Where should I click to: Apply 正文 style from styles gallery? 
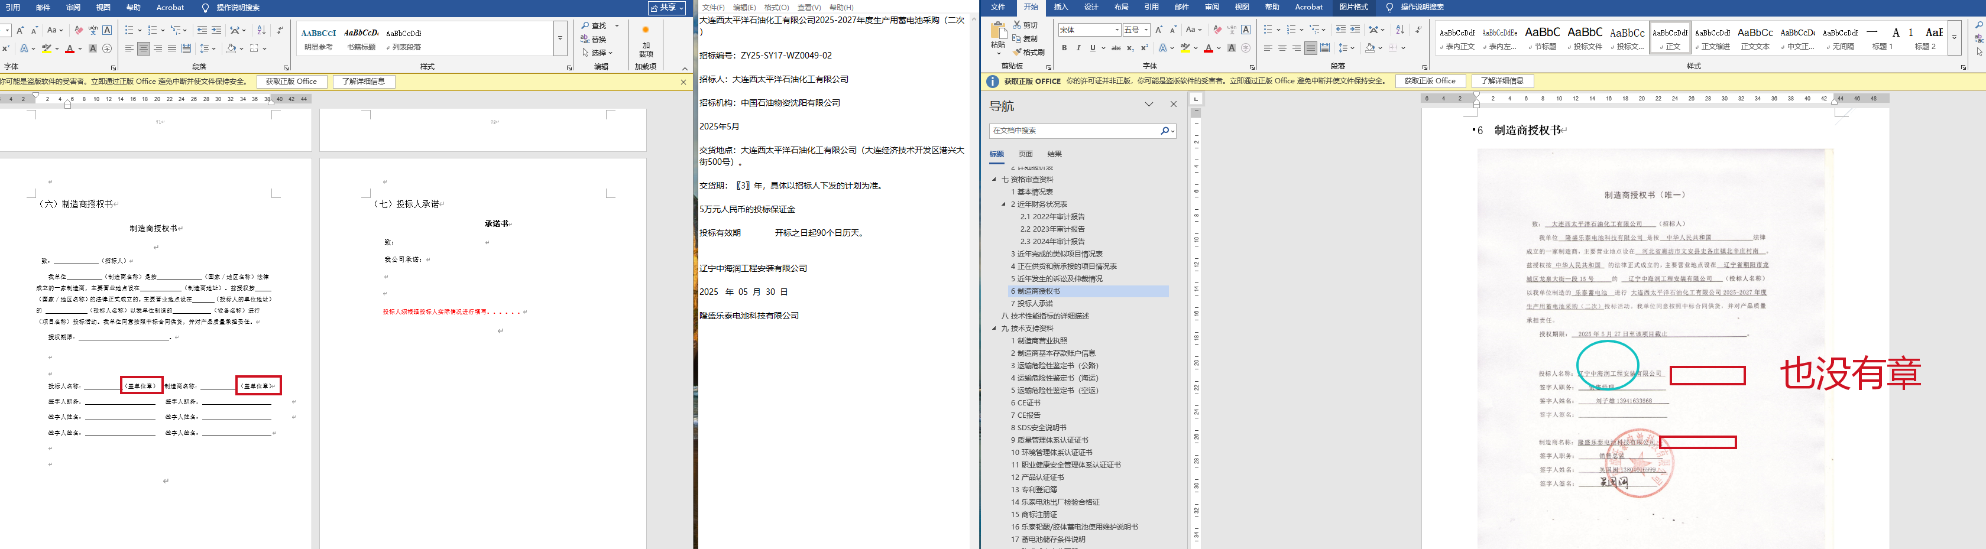(x=1670, y=38)
